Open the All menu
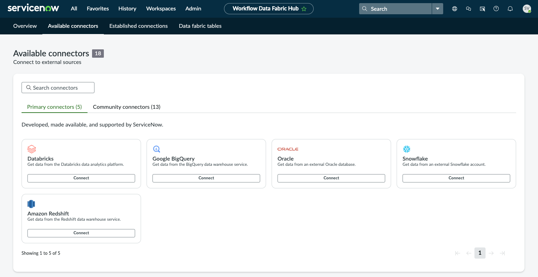This screenshot has height=277, width=538. 74,9
